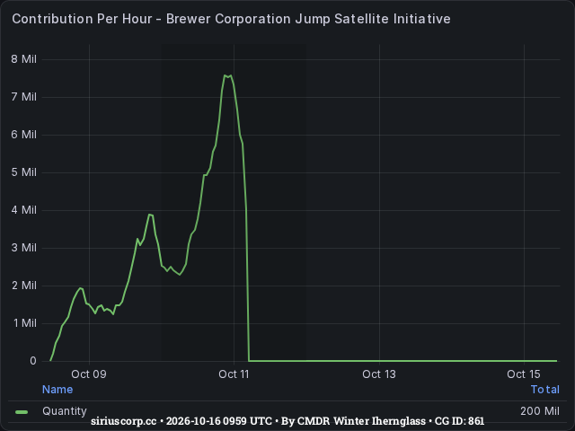Image resolution: width=575 pixels, height=431 pixels.
Task: Click the 5 Mil y-axis label
Action: [24, 172]
